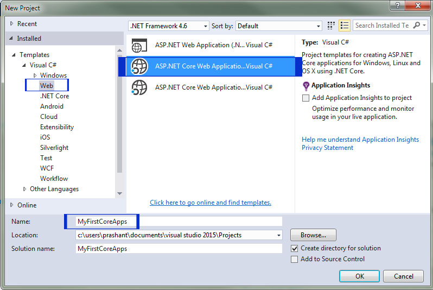This screenshot has height=290, width=433.
Task: Click the category tree scrollbar thumb
Action: 119,114
